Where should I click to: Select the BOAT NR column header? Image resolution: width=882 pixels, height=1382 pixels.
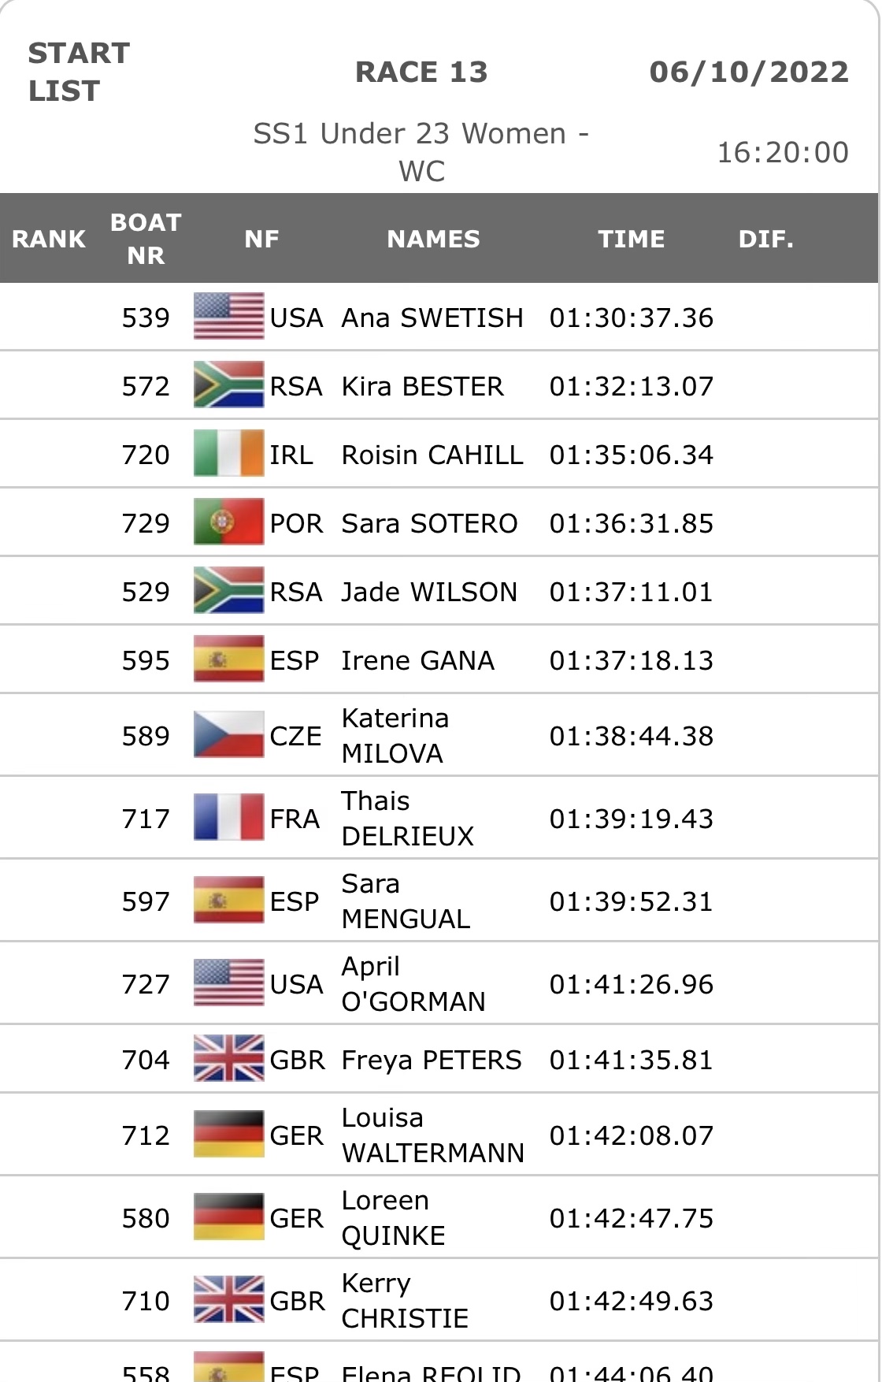tap(146, 239)
